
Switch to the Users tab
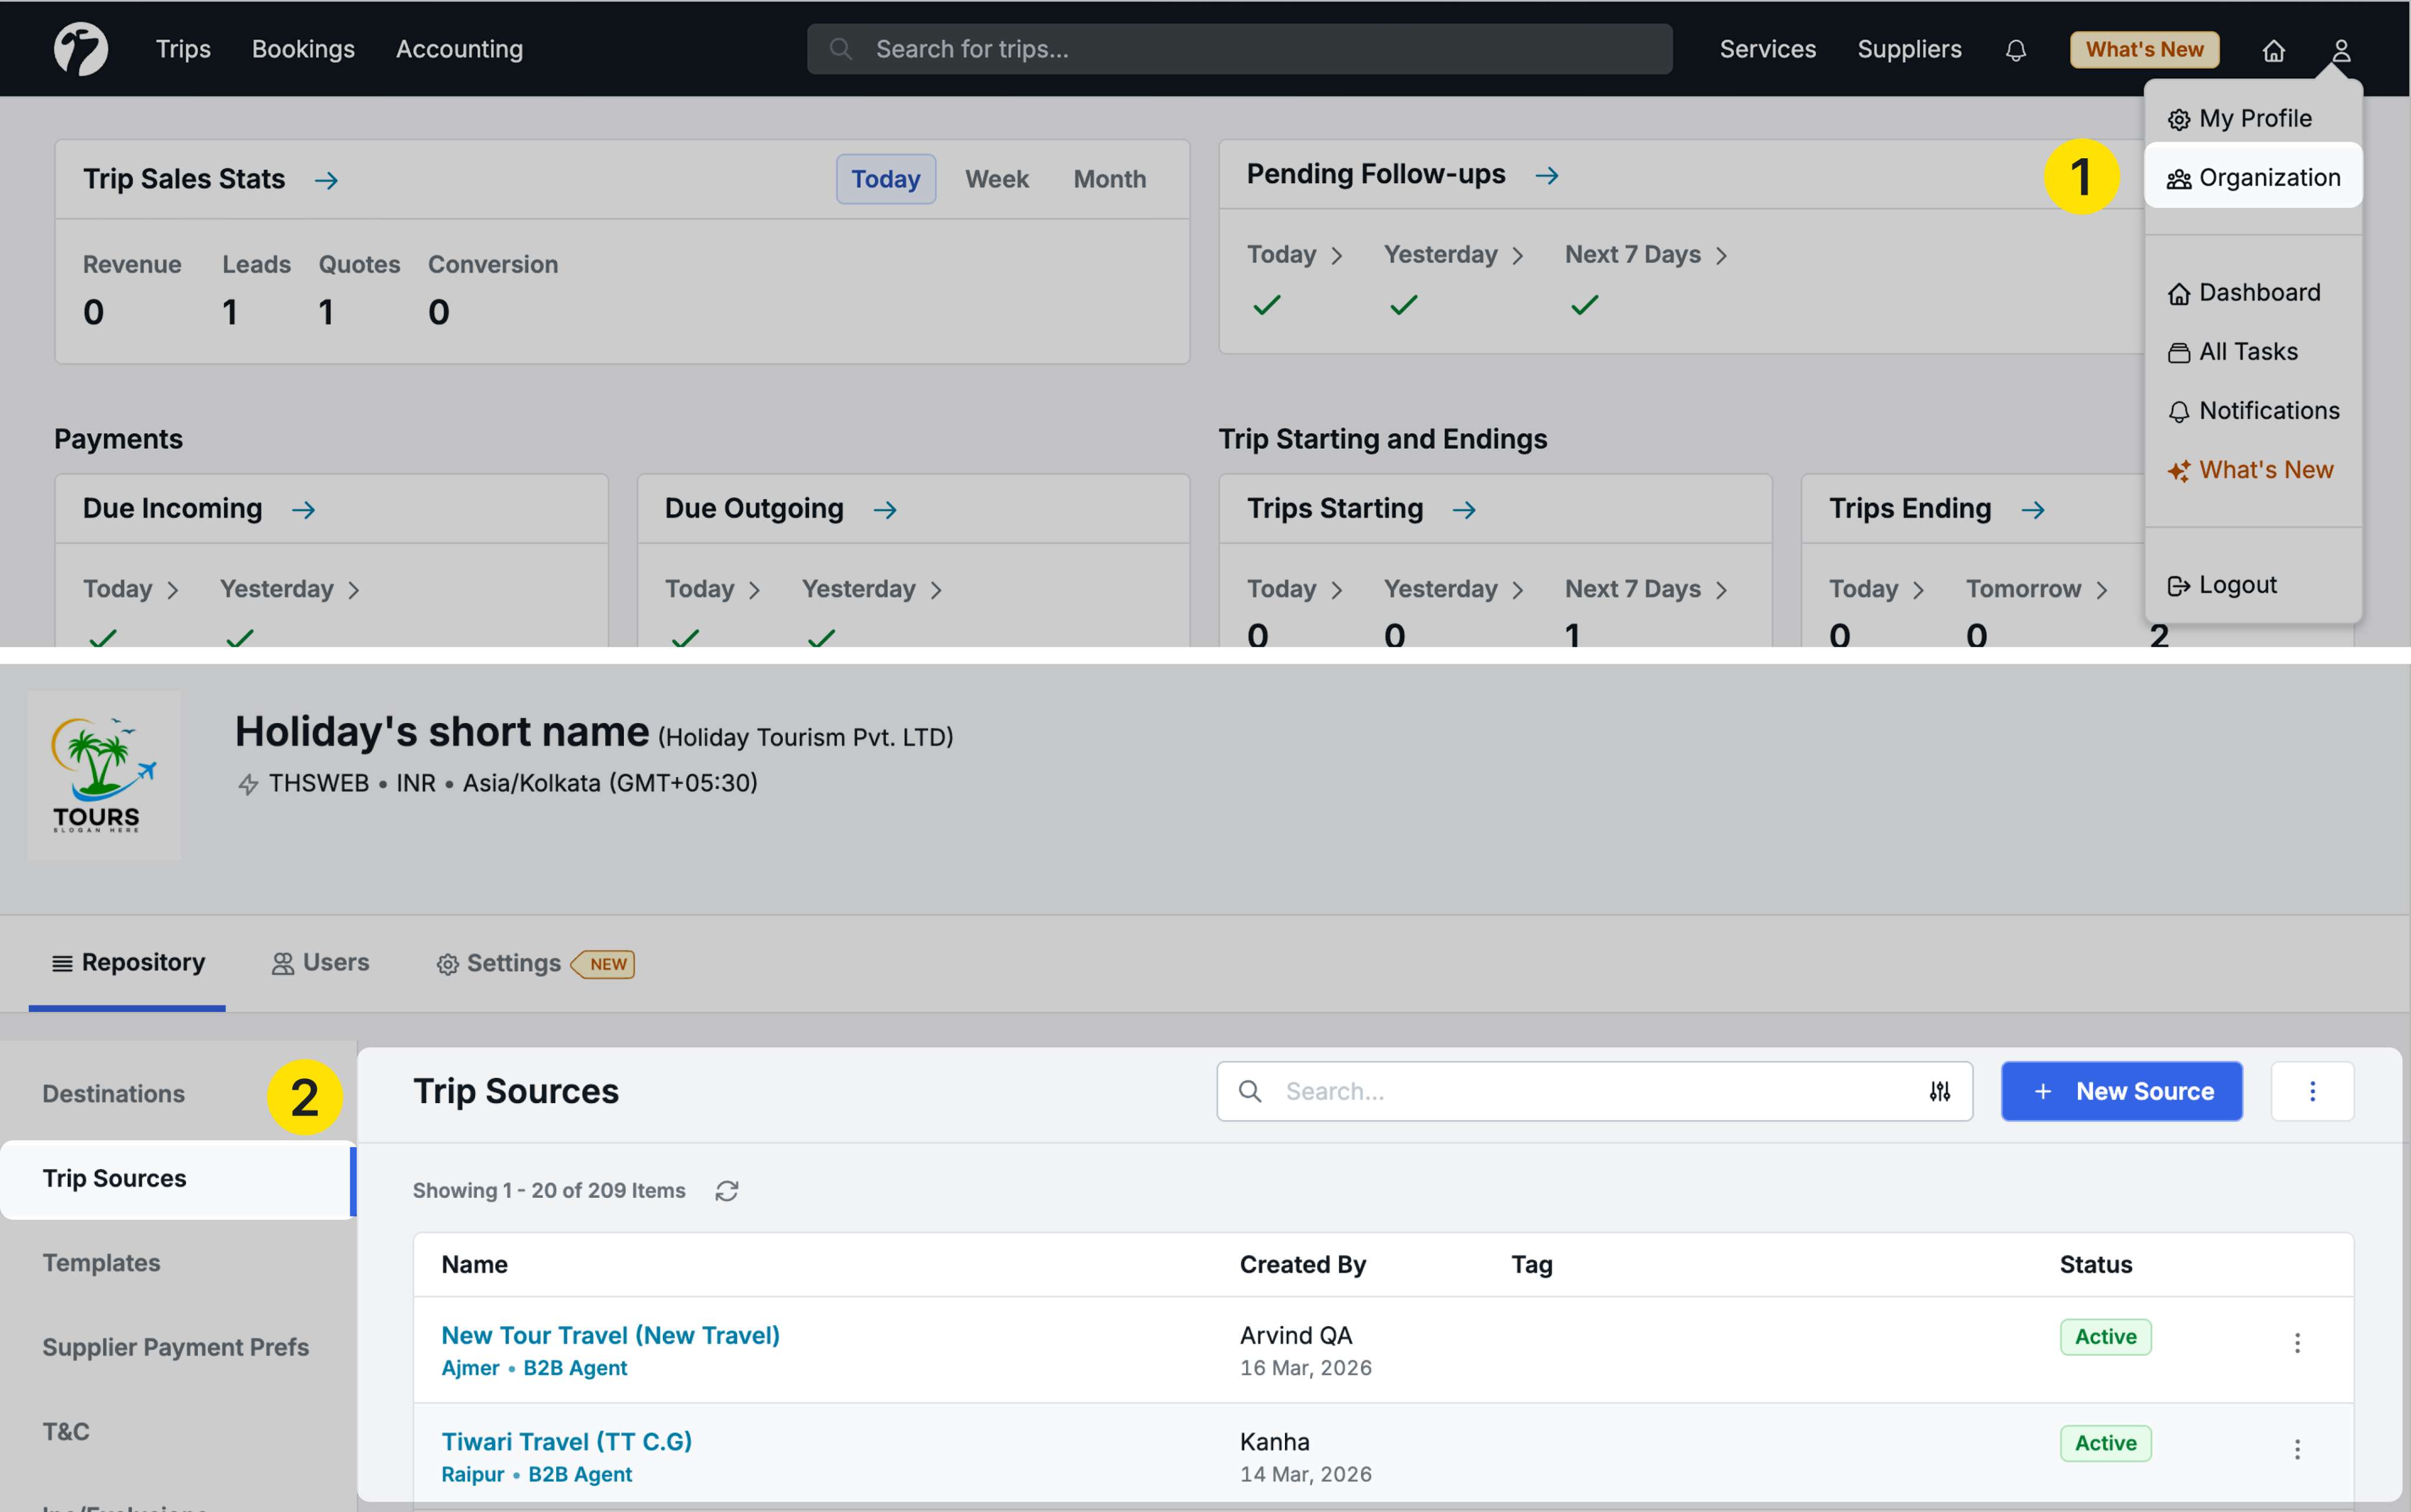[x=320, y=962]
